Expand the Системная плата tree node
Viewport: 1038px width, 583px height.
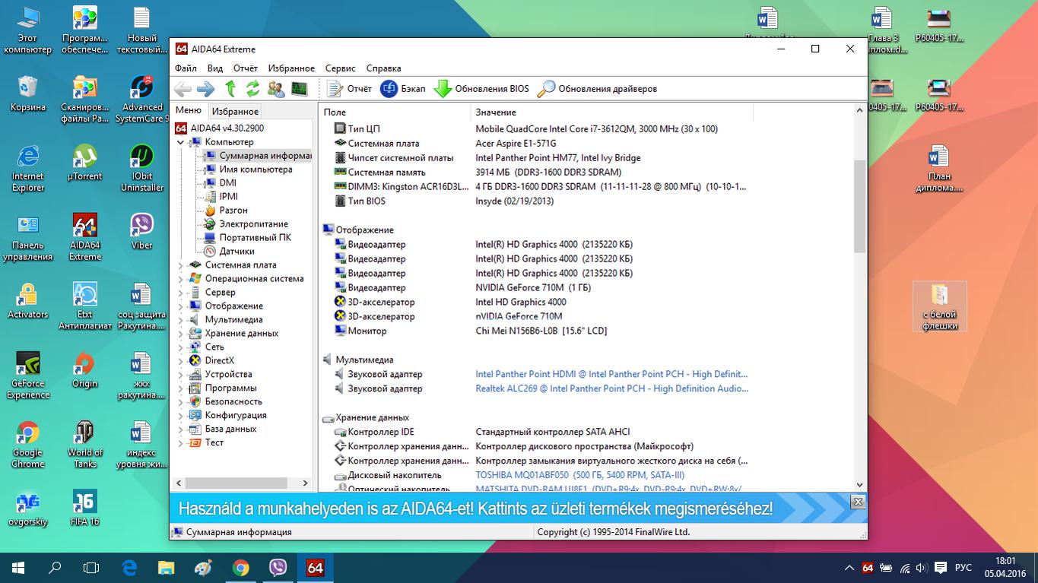click(180, 265)
